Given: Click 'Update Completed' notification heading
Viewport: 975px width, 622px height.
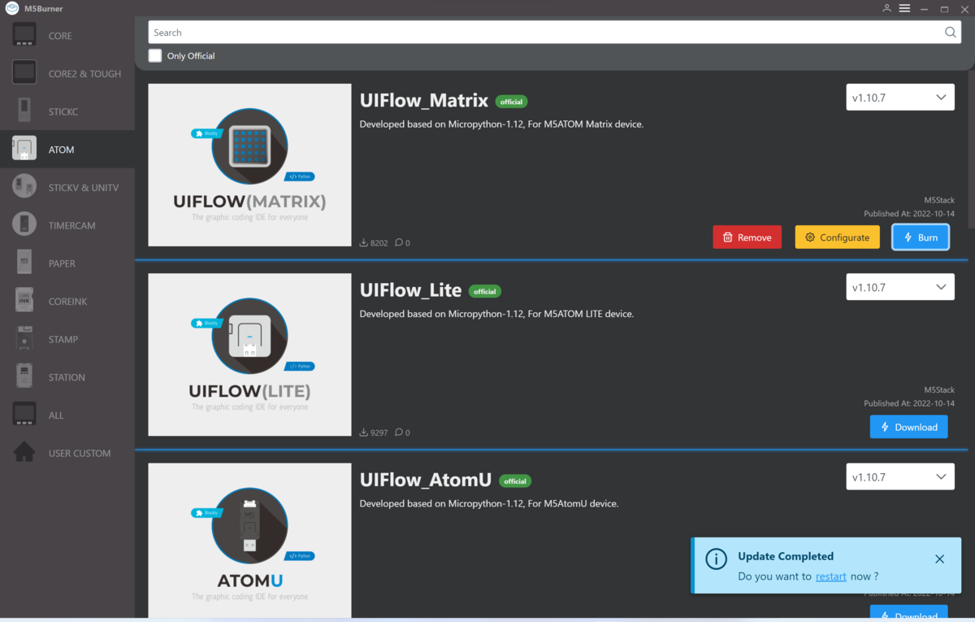Looking at the screenshot, I should pos(786,556).
